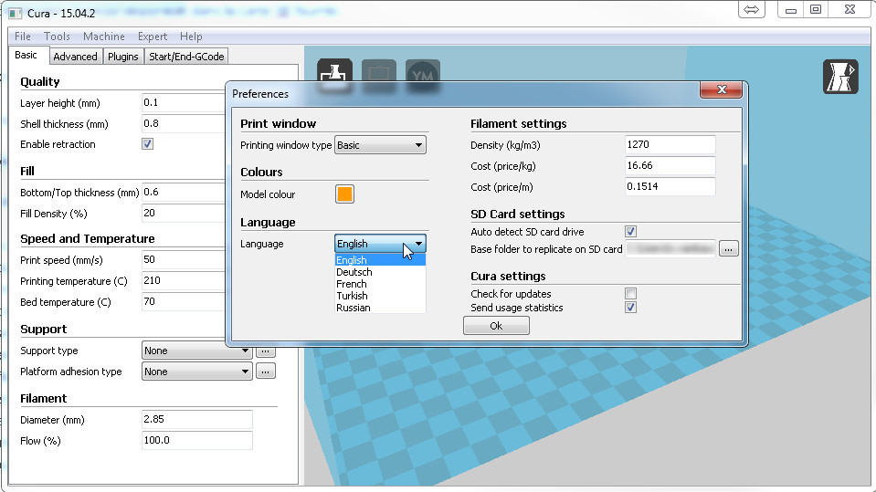
Task: Select English in the language list
Action: click(x=380, y=260)
